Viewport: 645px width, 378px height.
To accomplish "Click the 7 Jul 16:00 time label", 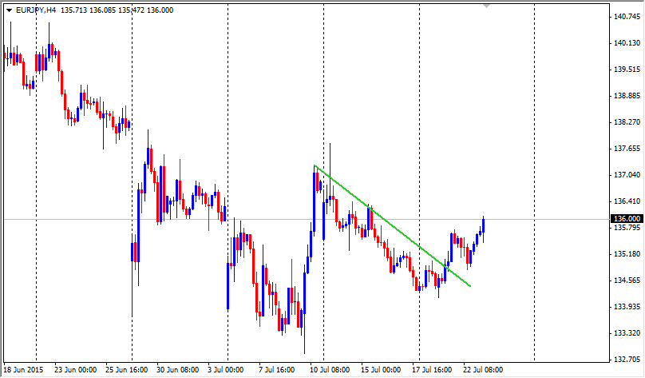I will 276,370.
